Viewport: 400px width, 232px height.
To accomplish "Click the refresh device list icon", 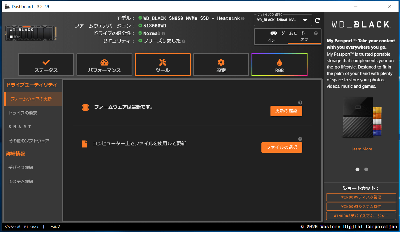I will click(317, 20).
